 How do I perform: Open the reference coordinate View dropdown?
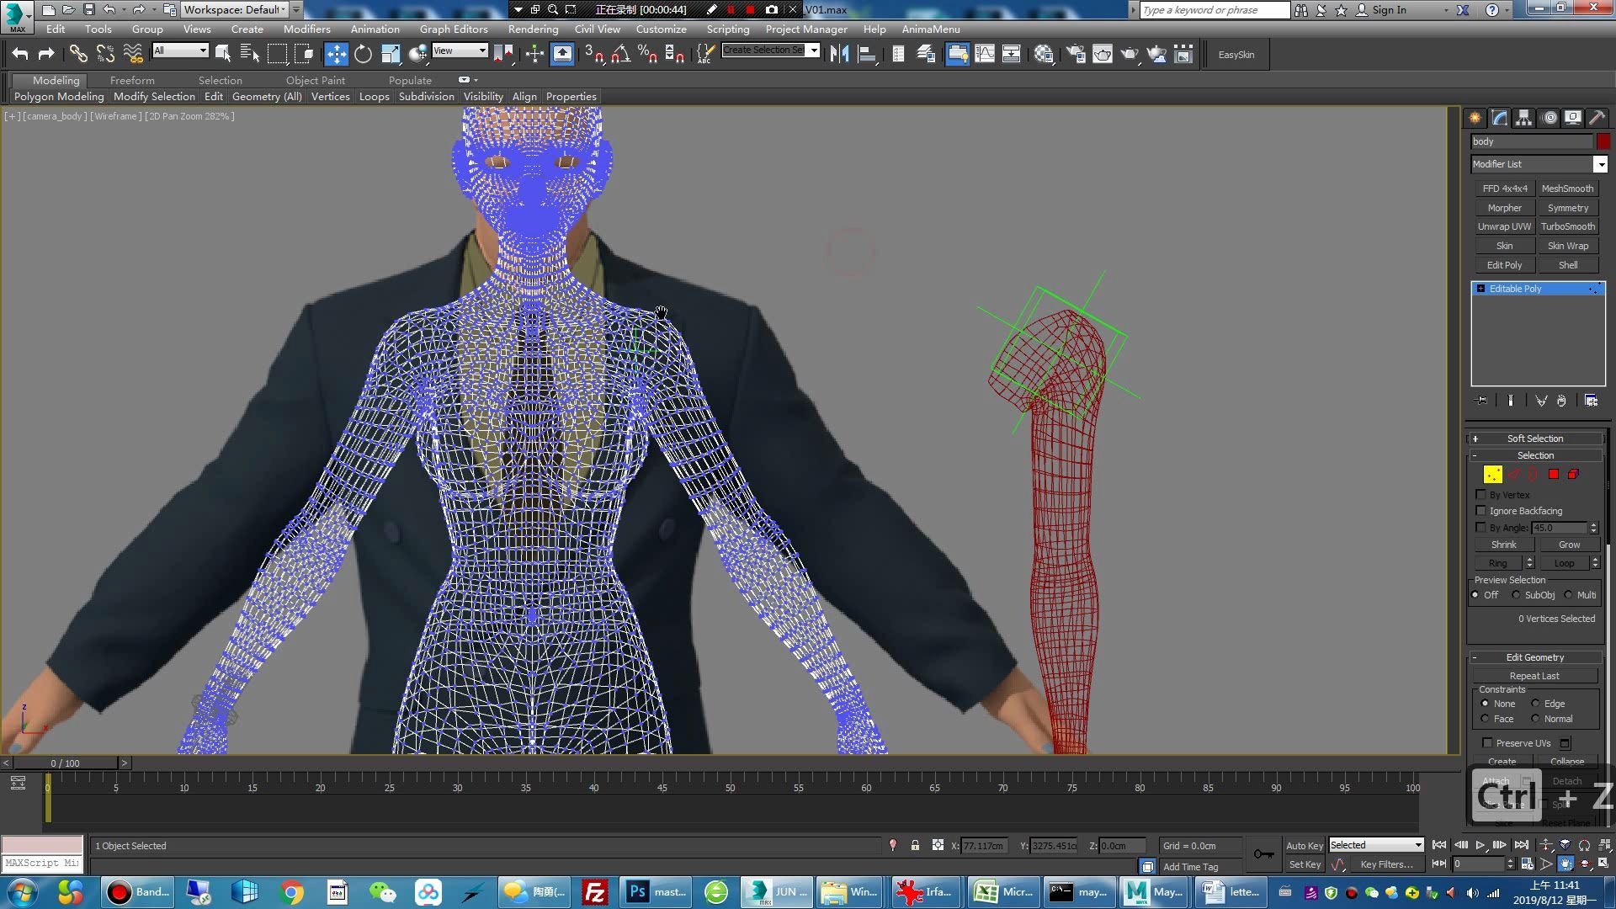tap(460, 51)
